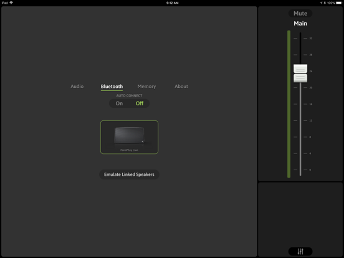Click the fader scale mark 0
Image resolution: width=344 pixels, height=258 pixels.
[x=310, y=170]
